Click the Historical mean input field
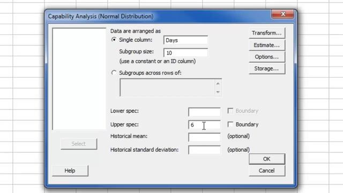The width and height of the screenshot is (343, 193). 204,137
